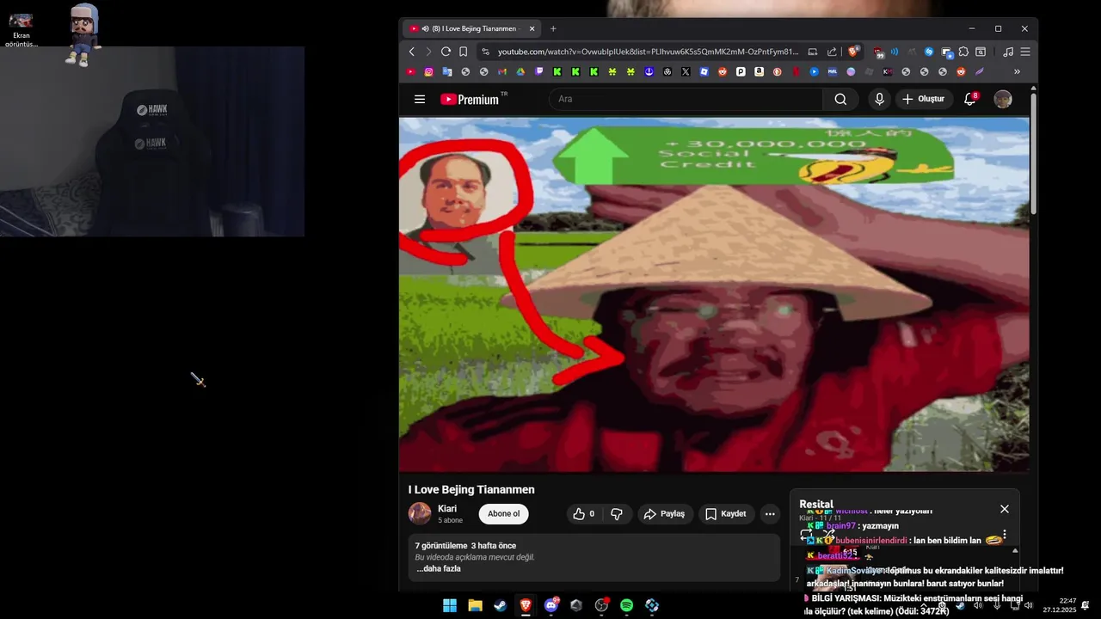Reload the YouTube page
This screenshot has height=619, width=1101.
[x=446, y=52]
